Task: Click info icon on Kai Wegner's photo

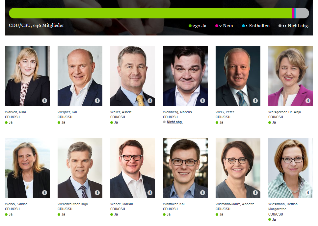Action: click(x=97, y=101)
